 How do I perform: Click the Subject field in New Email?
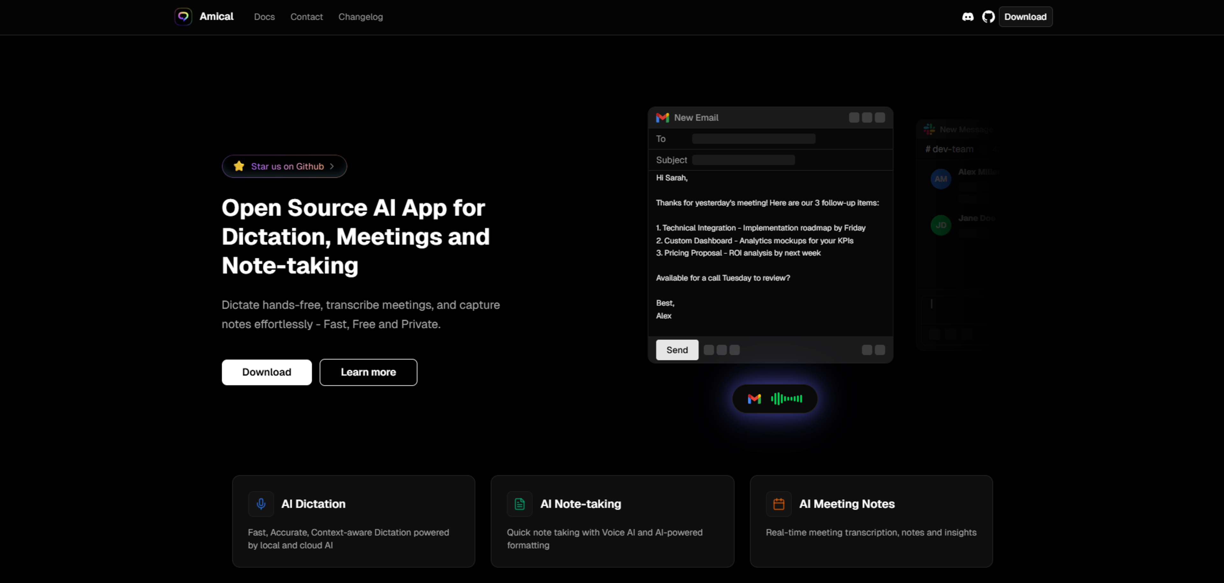click(x=743, y=160)
